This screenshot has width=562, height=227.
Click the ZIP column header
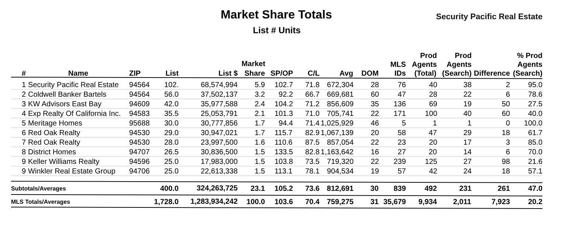point(135,73)
